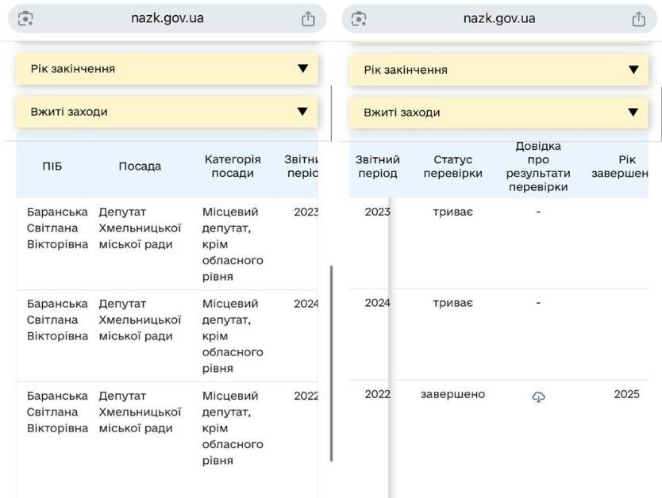Click the right nazk.gov.ua address field
This screenshot has width=662, height=498.
(498, 18)
